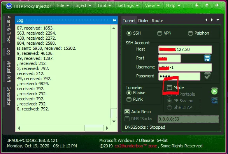This screenshot has height=154, width=228.
Task: Toggle the DNS2Socks checkbox
Action: click(127, 119)
